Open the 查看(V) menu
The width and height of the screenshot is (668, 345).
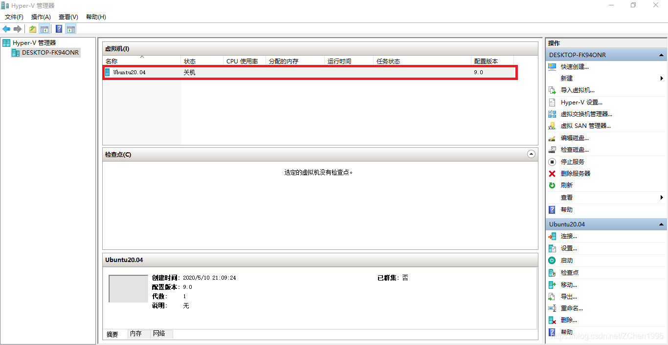[68, 17]
